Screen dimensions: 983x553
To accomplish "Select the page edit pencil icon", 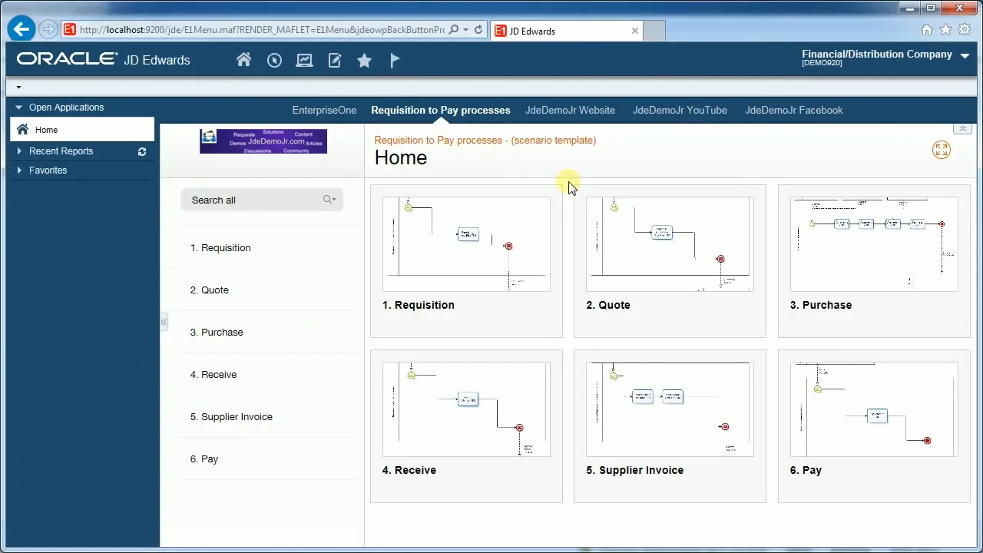I will (x=334, y=60).
